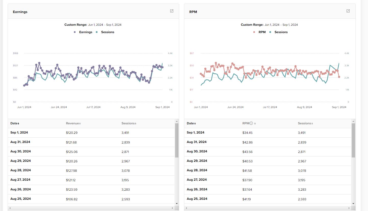Sort RPM table by Date column
Image resolution: width=368 pixels, height=211 pixels.
coord(191,123)
